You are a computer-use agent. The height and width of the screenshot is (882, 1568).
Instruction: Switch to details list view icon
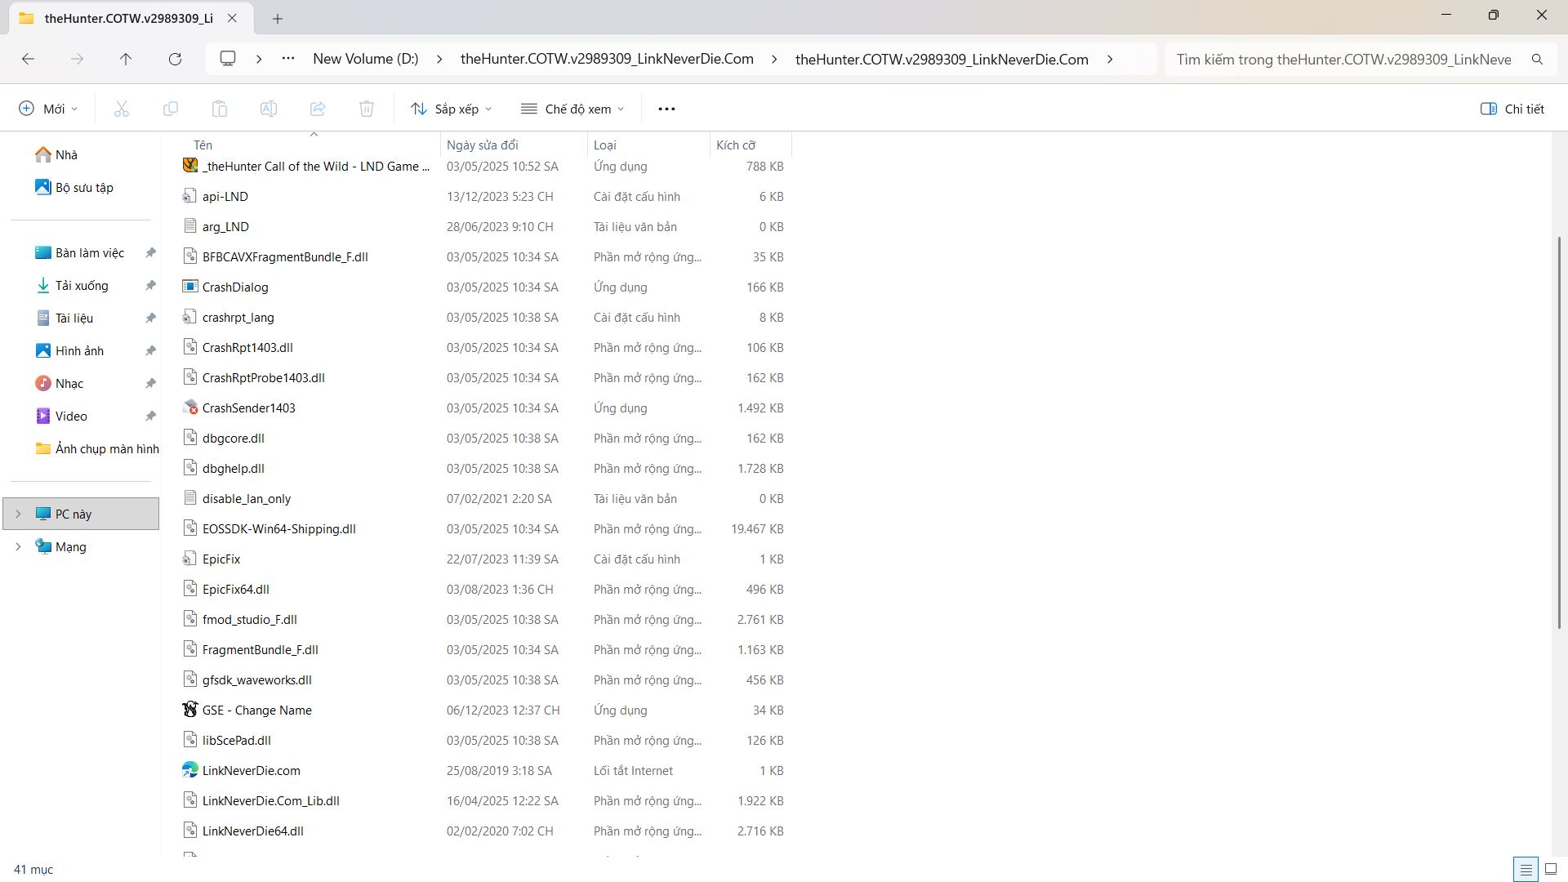coord(1526,869)
